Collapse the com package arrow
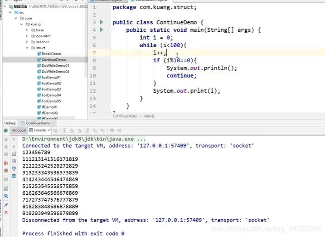Image resolution: width=325 pixels, height=237 pixels. click(16, 18)
